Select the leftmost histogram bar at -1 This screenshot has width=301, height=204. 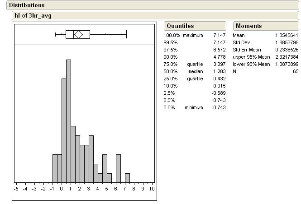55,168
